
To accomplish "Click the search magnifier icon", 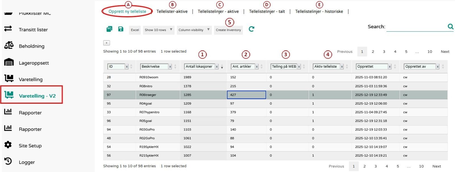I will (450, 26).
